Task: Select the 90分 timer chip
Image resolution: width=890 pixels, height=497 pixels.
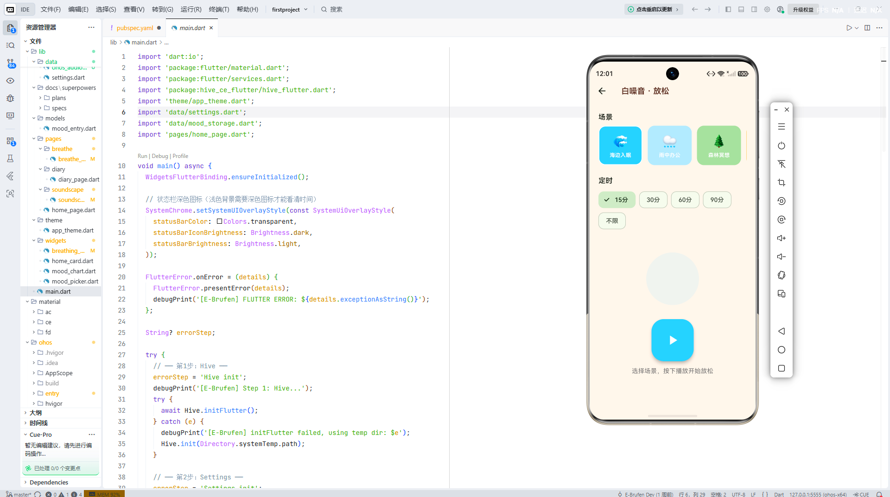Action: coord(717,200)
